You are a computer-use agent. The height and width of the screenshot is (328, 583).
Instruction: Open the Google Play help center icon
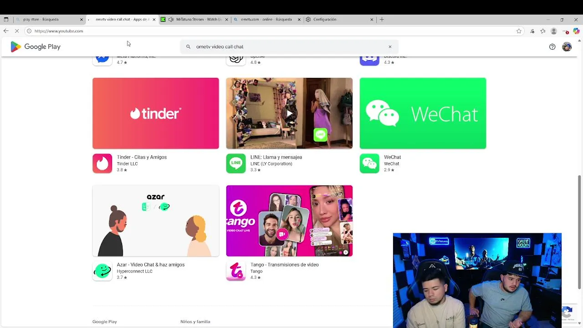[x=552, y=46]
